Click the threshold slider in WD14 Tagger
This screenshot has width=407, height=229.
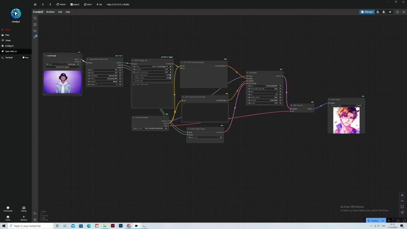click(151, 69)
